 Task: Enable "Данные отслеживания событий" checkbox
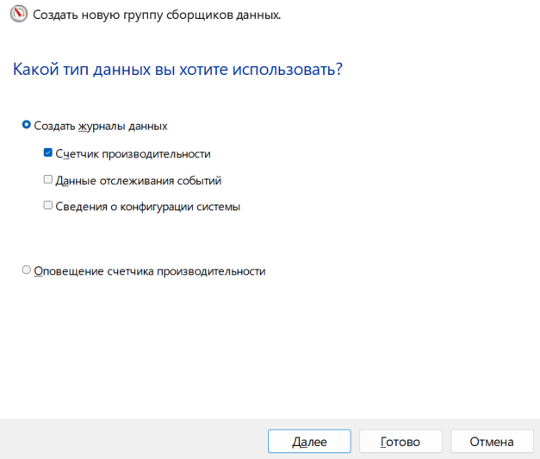(x=48, y=179)
